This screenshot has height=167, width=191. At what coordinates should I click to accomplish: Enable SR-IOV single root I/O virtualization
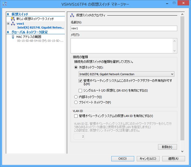coord(80,91)
